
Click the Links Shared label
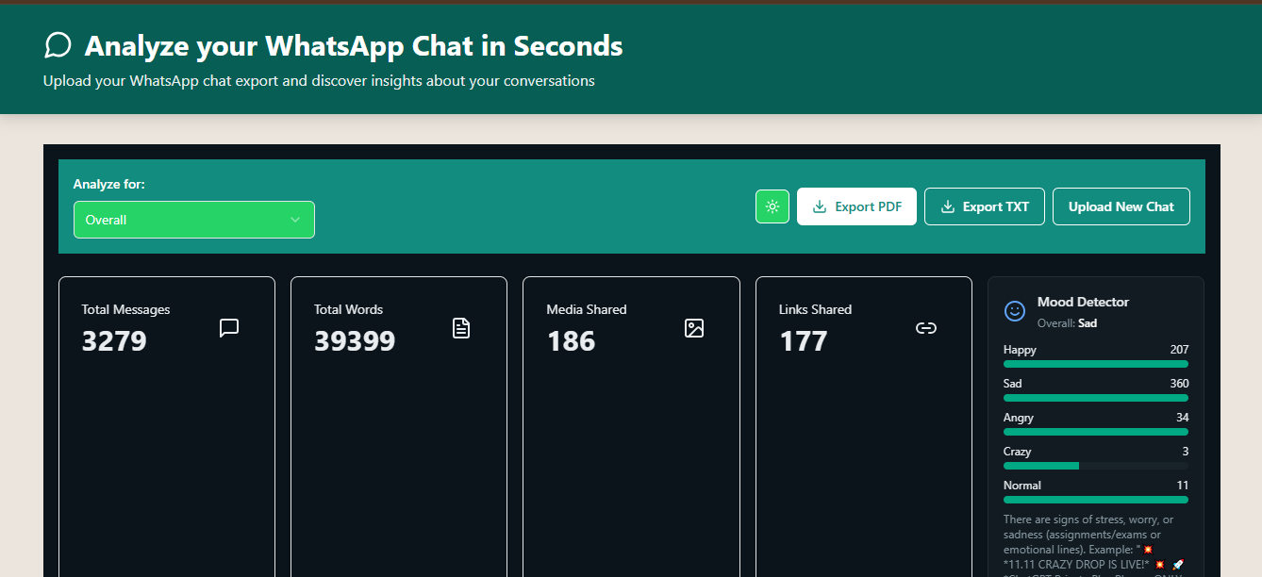pos(815,309)
